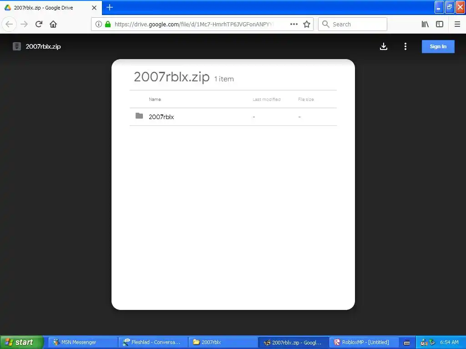Click the green secure padlock icon

(x=108, y=24)
